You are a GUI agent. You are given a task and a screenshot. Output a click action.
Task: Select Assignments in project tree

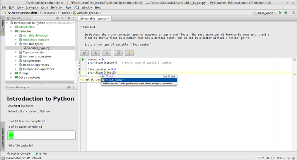click(32, 61)
